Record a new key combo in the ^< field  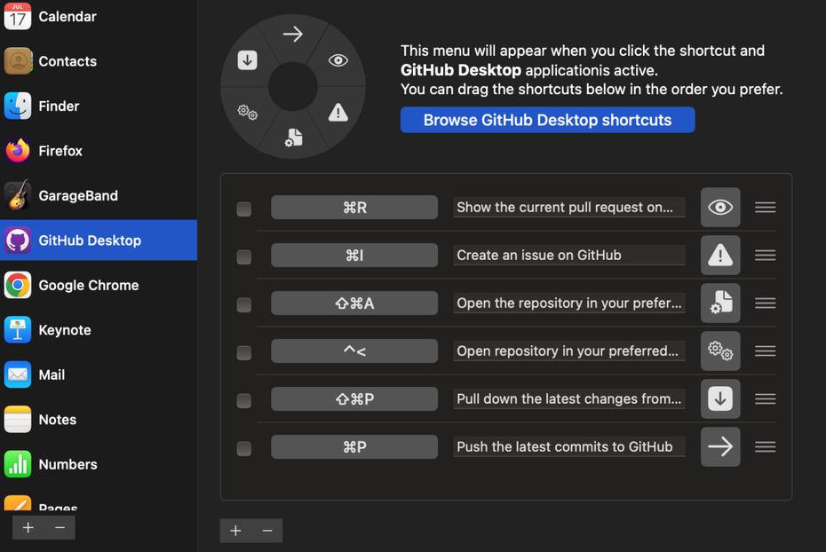coord(354,351)
